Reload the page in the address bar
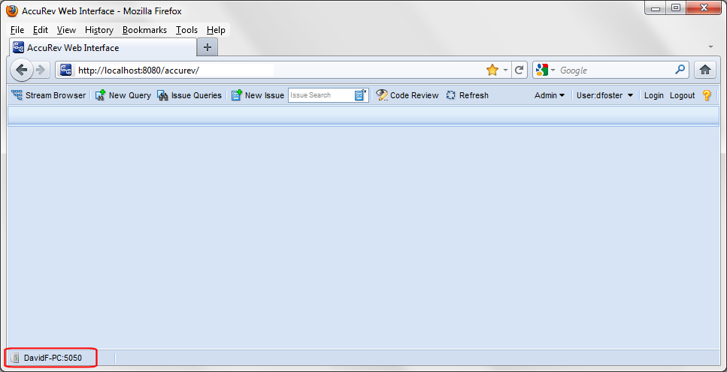This screenshot has width=727, height=372. (519, 70)
